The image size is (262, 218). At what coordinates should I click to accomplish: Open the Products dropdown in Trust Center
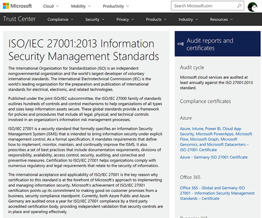tap(156, 20)
